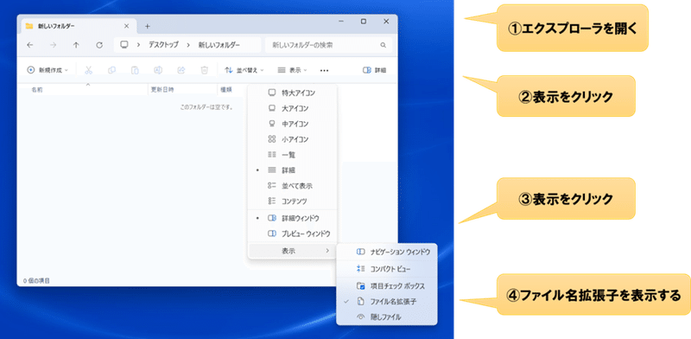The width and height of the screenshot is (691, 339).
Task: Click 新しいフォルダー in the address bar
Action: point(219,45)
